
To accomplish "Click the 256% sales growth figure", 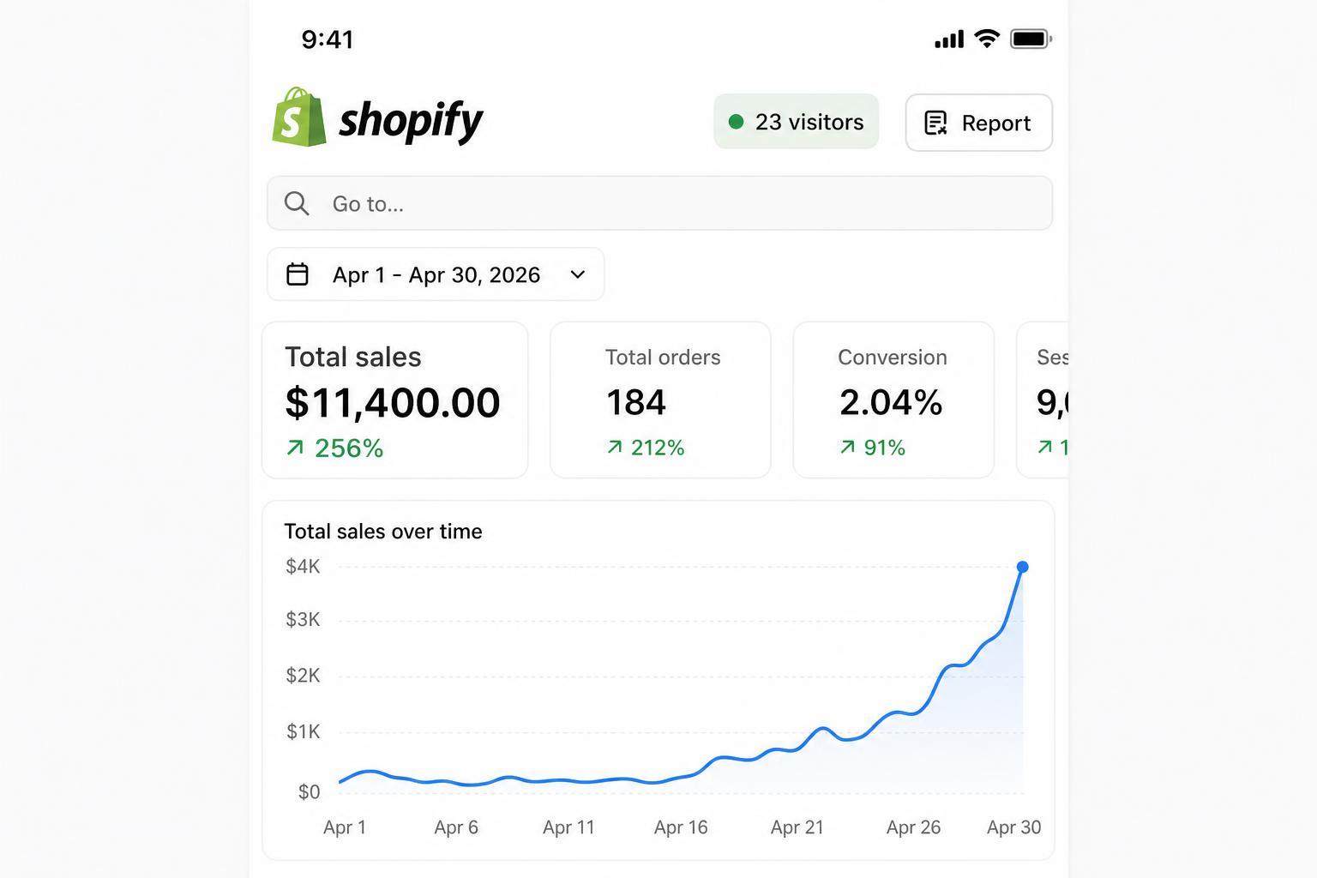I will pyautogui.click(x=349, y=448).
